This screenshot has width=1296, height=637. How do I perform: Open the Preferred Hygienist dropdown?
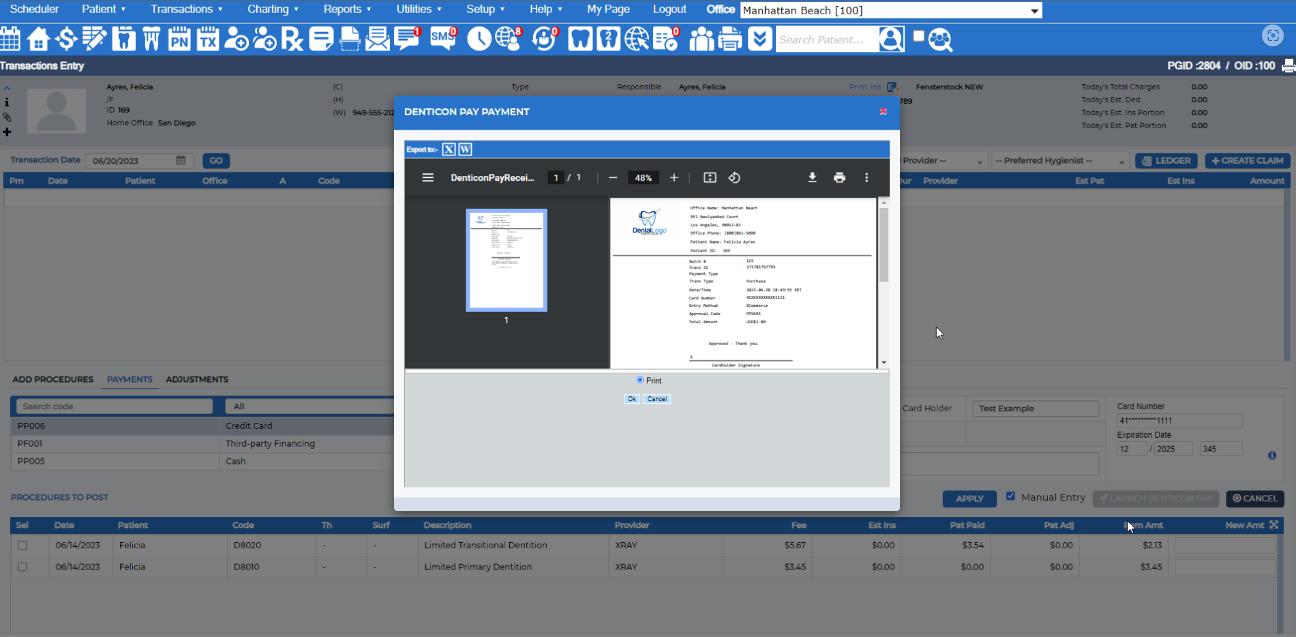coord(1059,160)
